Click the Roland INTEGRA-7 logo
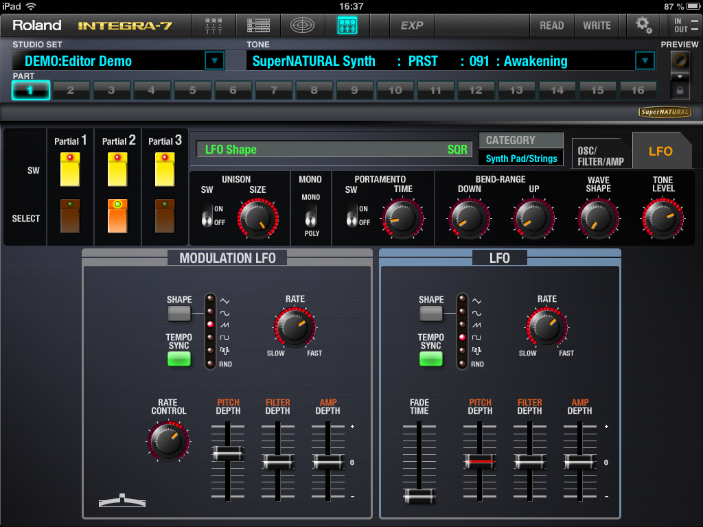703x527 pixels. 93,25
